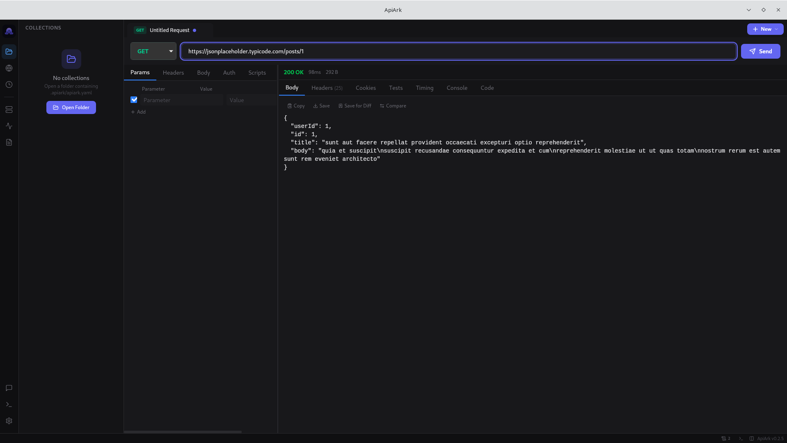Open the Environments globe panel
Screen dimensions: 787x443
(9, 68)
